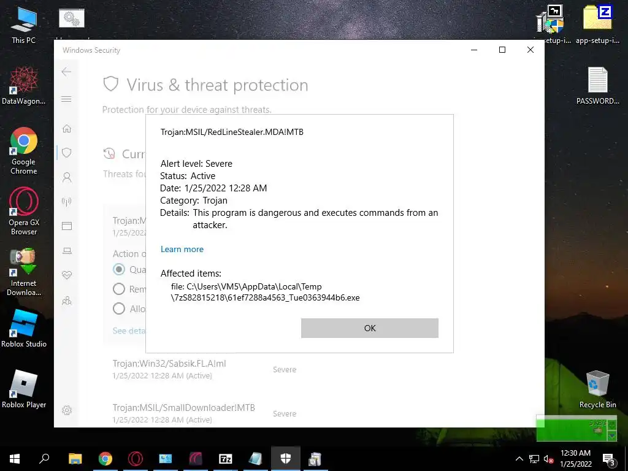Open the Internet Download Manager desktop shortcut
Screen dimensions: 628x471
pos(23,272)
